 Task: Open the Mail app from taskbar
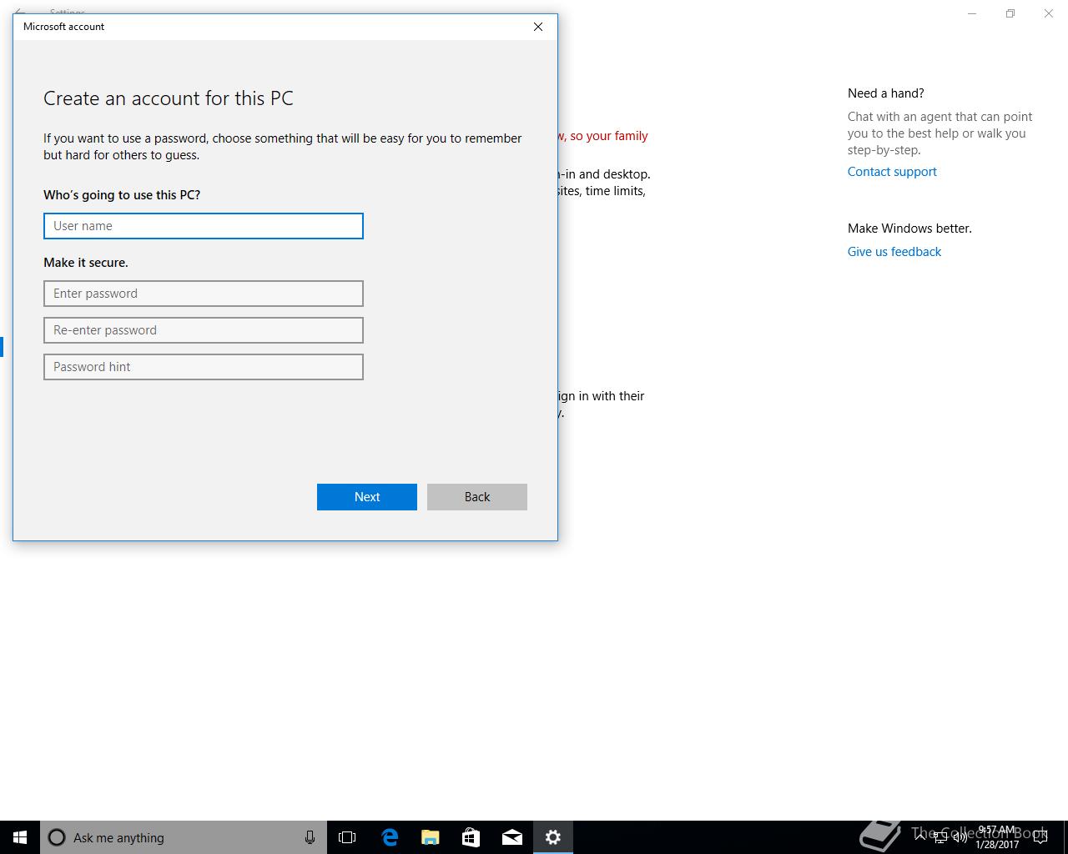511,837
